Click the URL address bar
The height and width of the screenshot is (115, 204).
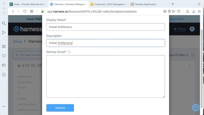(x=92, y=11)
